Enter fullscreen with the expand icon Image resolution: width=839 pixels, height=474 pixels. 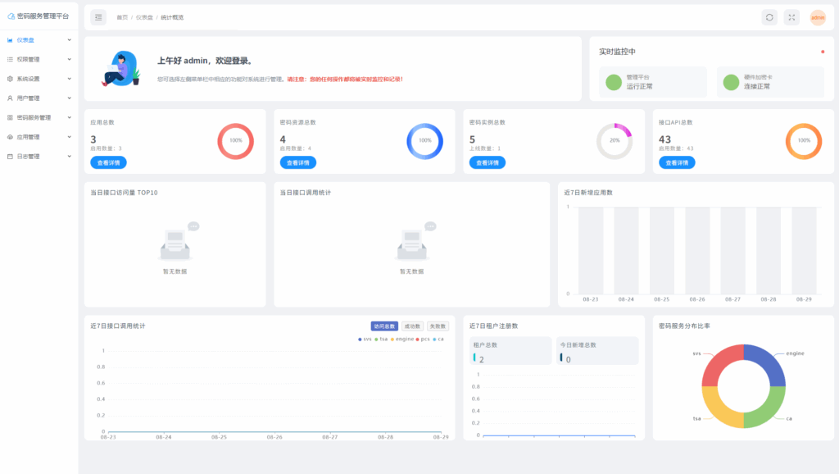point(791,17)
